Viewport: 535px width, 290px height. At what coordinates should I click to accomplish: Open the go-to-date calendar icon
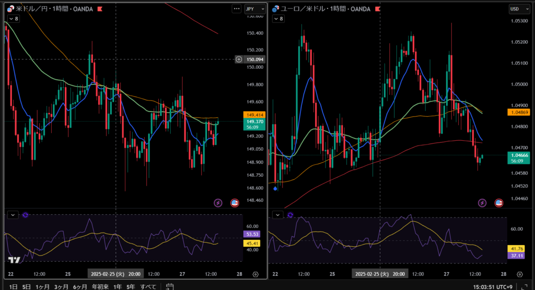coord(170,286)
